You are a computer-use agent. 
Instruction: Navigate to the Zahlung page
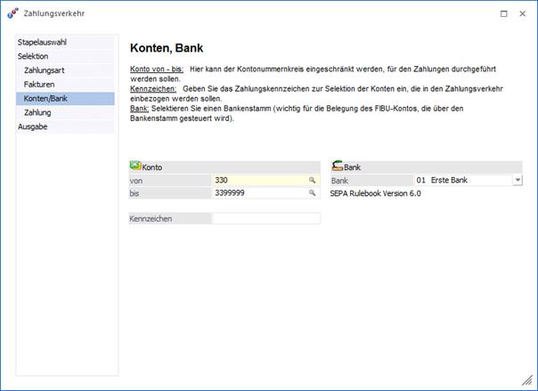pyautogui.click(x=38, y=113)
